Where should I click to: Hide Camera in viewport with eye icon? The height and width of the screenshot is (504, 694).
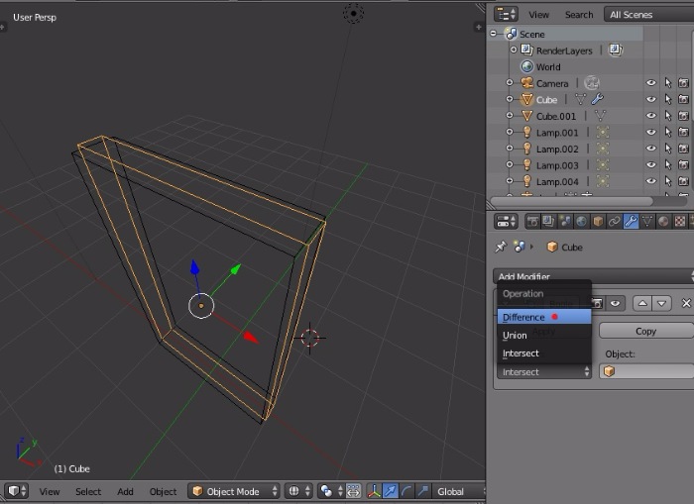pos(651,83)
